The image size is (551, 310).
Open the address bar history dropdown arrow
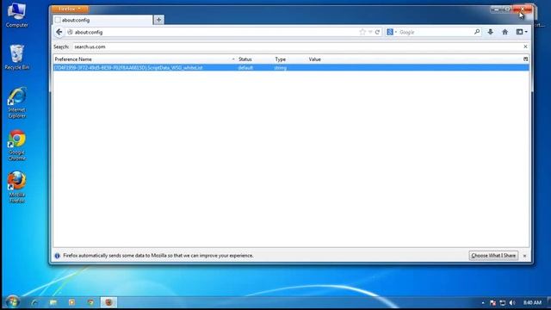pyautogui.click(x=370, y=32)
